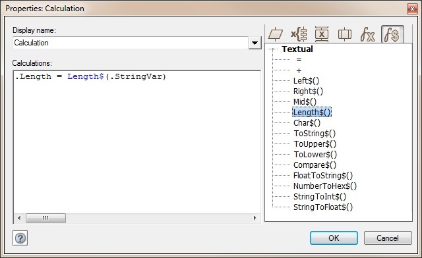The height and width of the screenshot is (258, 422).
Task: Click the constants icon with boxed x
Action: 322,34
